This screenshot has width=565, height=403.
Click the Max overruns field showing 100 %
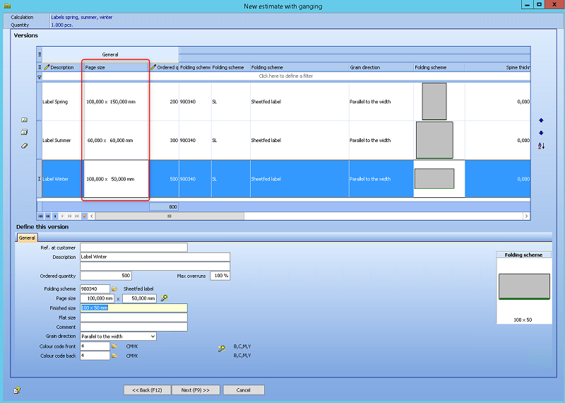pyautogui.click(x=220, y=276)
